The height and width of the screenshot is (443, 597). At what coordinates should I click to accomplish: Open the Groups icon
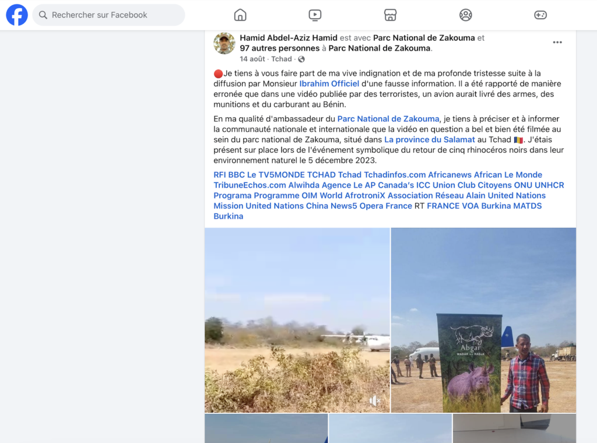coord(465,15)
